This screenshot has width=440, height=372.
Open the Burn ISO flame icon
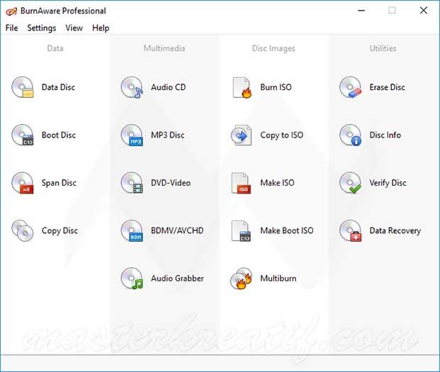coord(241,87)
